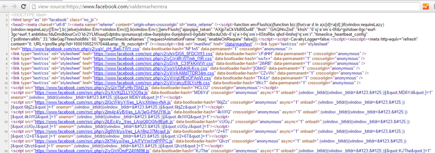Open the kAMd7TDR34m.css link
The height and width of the screenshot is (153, 435).
(x=154, y=73)
